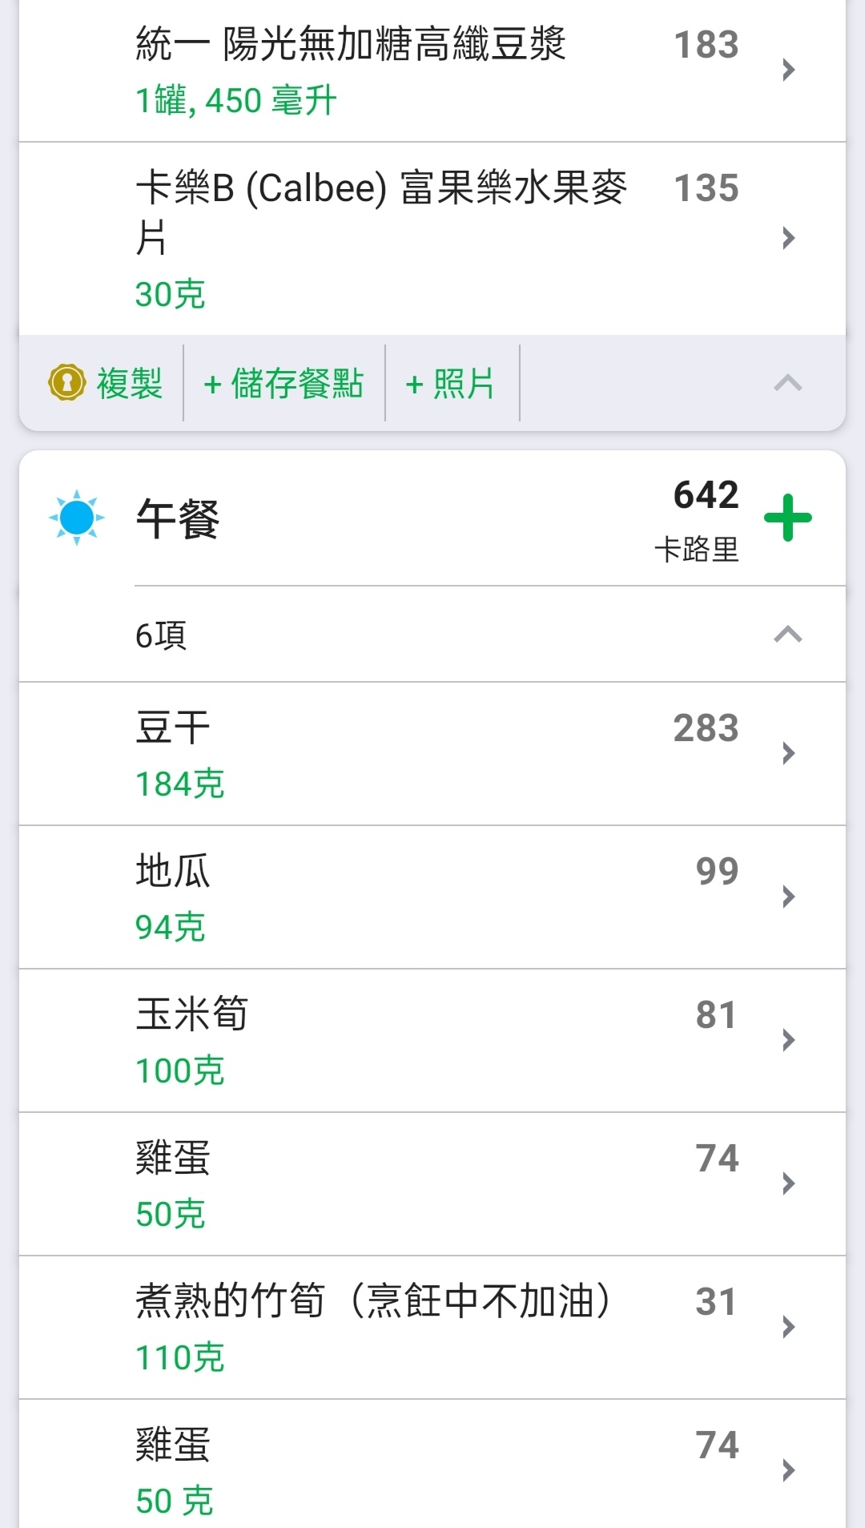The image size is (865, 1528).
Task: Open details arrow for 煮熟的竹筍
Action: pyautogui.click(x=788, y=1327)
